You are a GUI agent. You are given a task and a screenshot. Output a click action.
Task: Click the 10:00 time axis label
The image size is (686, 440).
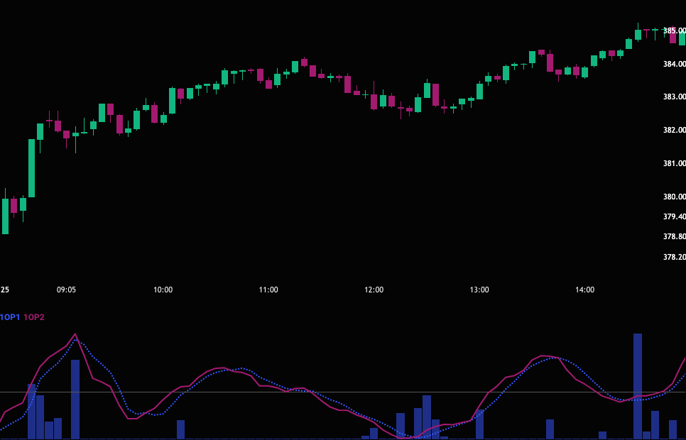(x=163, y=290)
